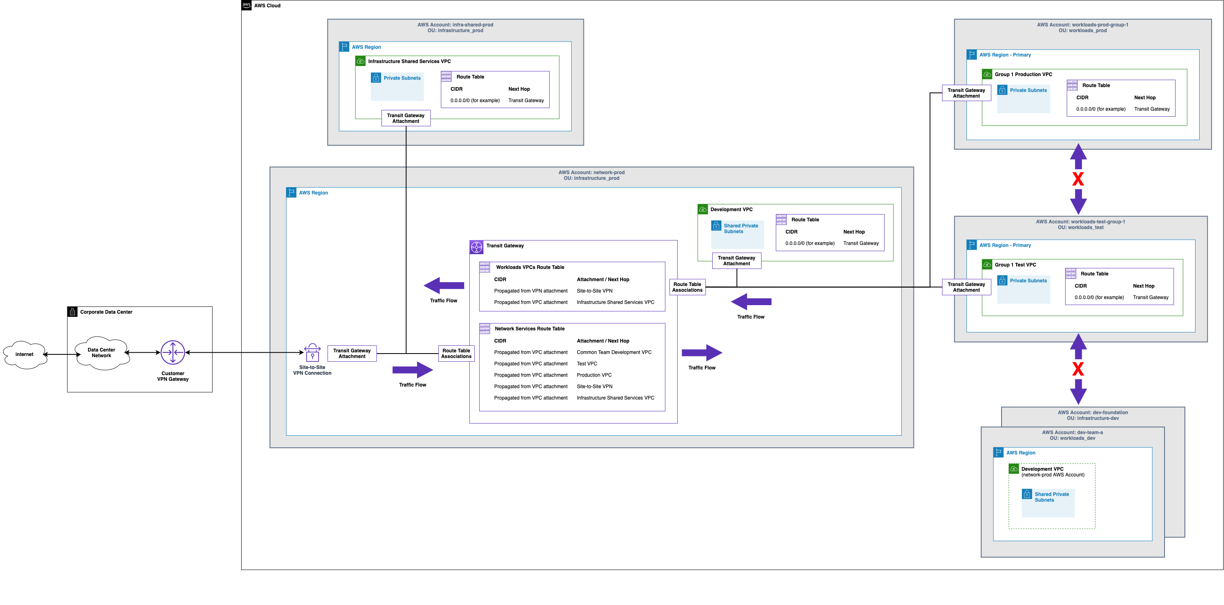Click the workloads-test AWS Region - Primary flag icon

click(972, 245)
